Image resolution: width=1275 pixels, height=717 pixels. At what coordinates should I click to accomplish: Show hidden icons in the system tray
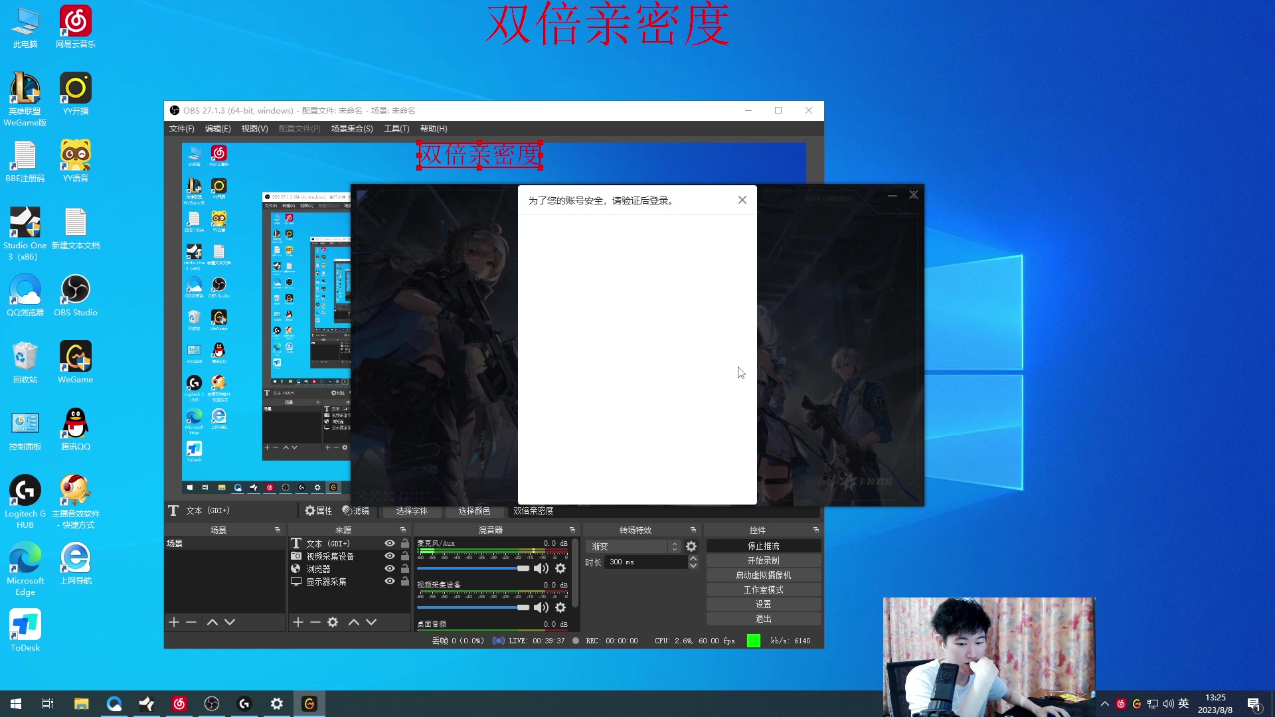1105,704
